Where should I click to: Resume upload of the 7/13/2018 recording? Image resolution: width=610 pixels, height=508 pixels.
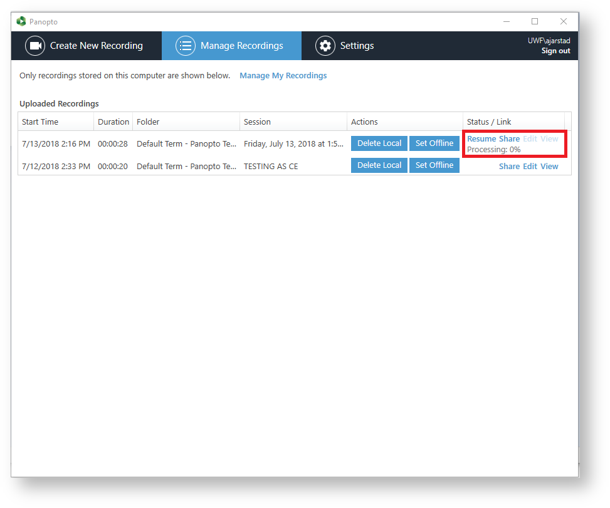[481, 139]
